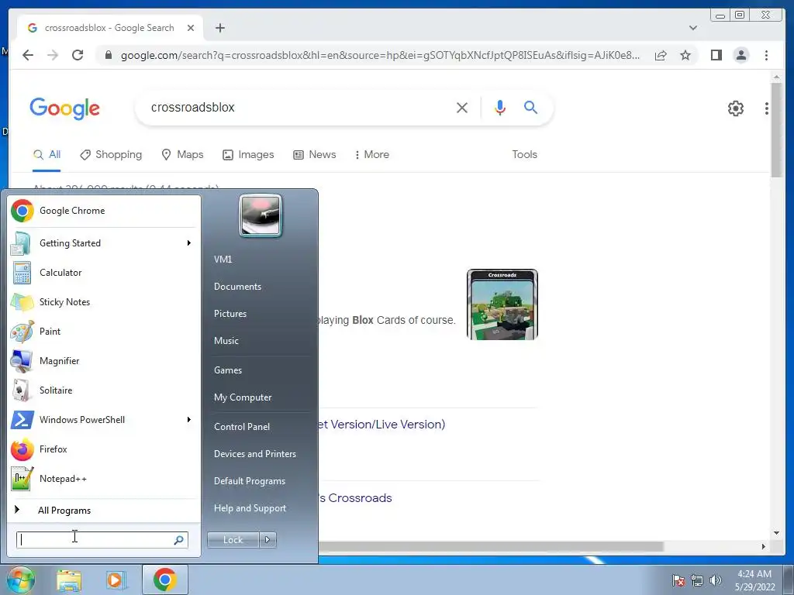This screenshot has width=794, height=595.
Task: Switch to Images results tab
Action: [x=248, y=155]
